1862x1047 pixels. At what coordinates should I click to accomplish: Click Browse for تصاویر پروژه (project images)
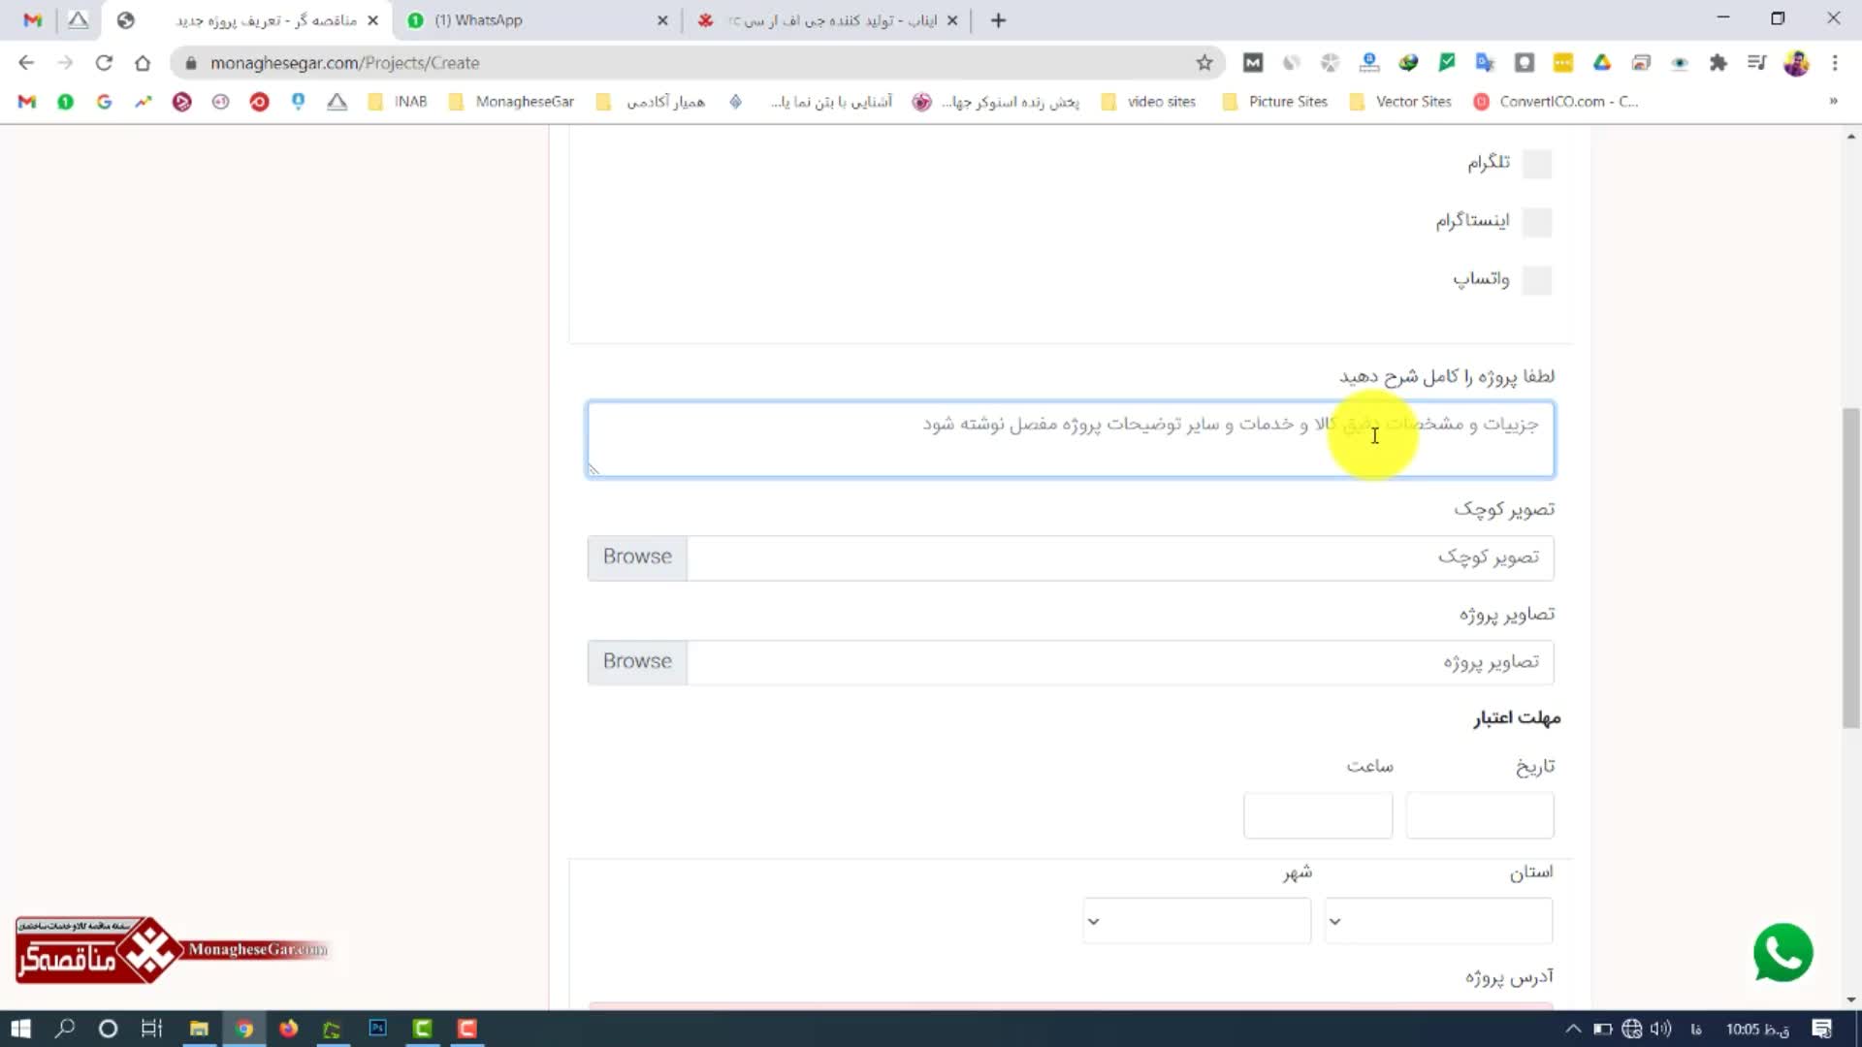point(637,662)
